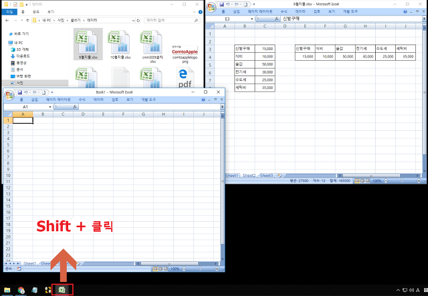Open help icon in 9월지출.xlsx ribbon
The height and width of the screenshot is (296, 428).
point(405,11)
